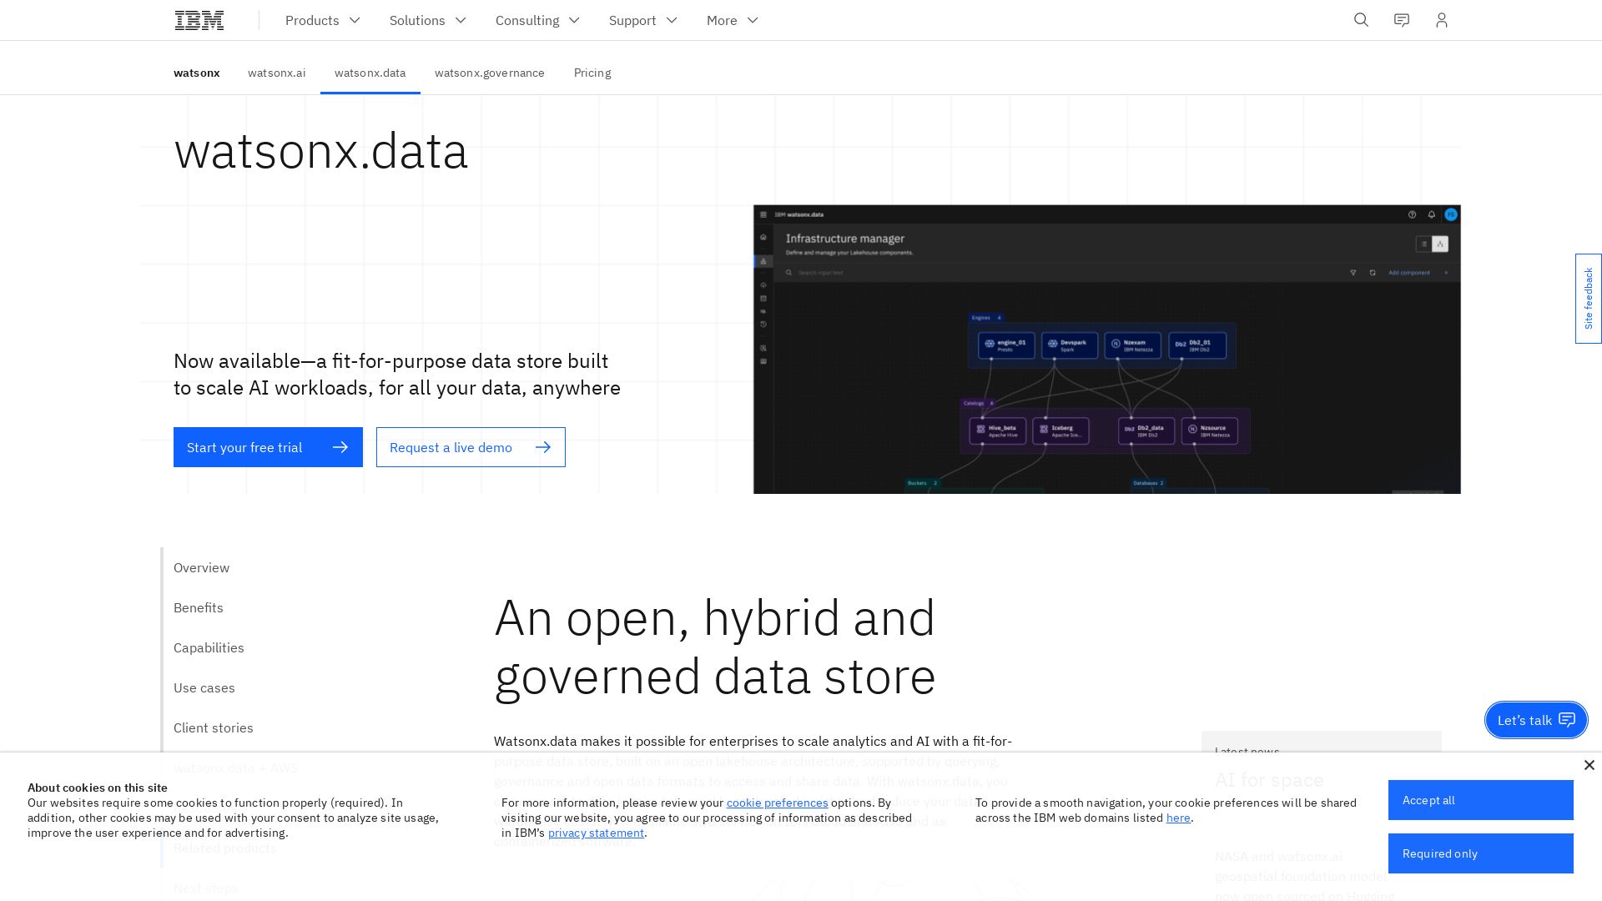Open the Site feedback panel
The image size is (1602, 901).
point(1588,298)
